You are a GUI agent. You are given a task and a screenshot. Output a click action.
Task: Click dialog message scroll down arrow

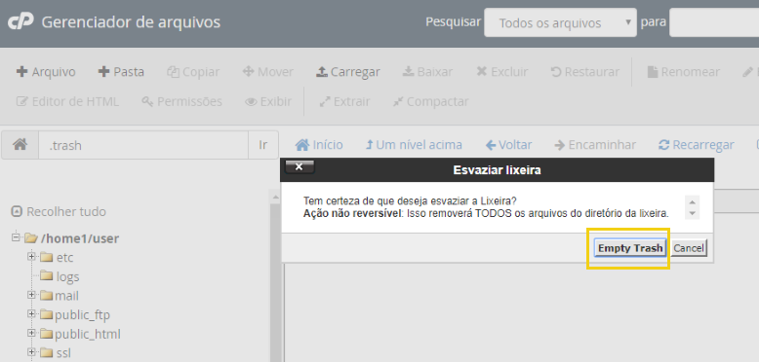point(693,213)
